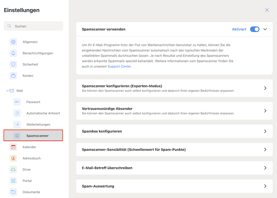Toggle the Spamscanner verwenden switch
277x198 pixels.
click(255, 29)
